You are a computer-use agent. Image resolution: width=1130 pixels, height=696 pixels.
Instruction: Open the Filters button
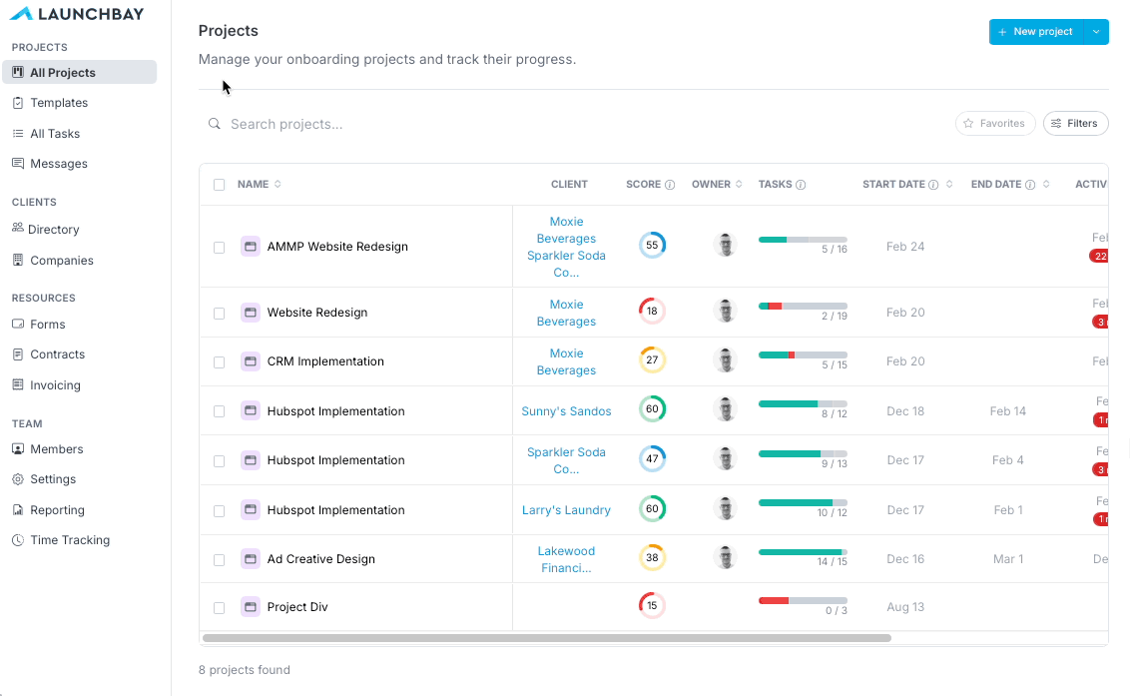[1075, 124]
